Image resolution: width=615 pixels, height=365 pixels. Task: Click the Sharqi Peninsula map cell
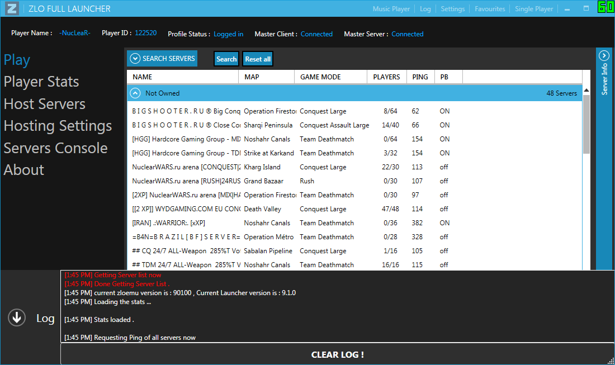click(x=268, y=125)
